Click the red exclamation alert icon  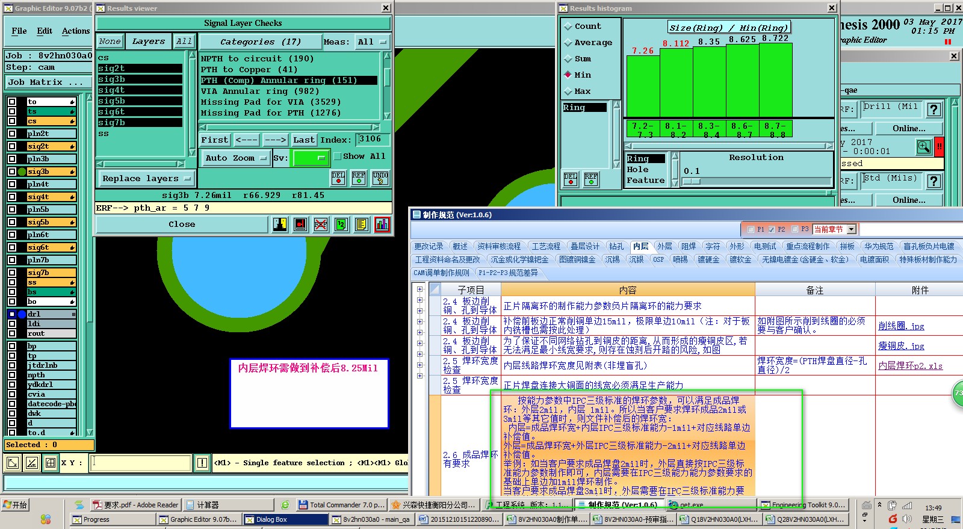[x=939, y=146]
